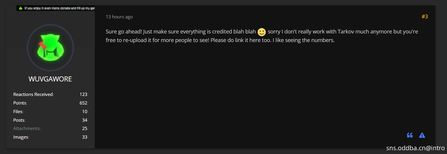Click the donate banner text at top
Image resolution: width=447 pixels, height=154 pixels.
pyautogui.click(x=59, y=8)
